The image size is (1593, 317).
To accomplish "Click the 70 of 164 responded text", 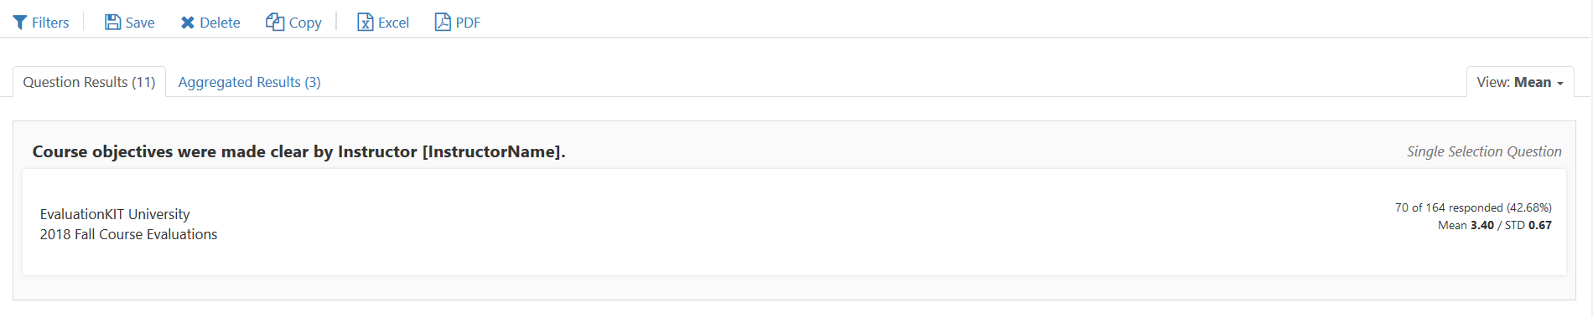I will pyautogui.click(x=1473, y=207).
